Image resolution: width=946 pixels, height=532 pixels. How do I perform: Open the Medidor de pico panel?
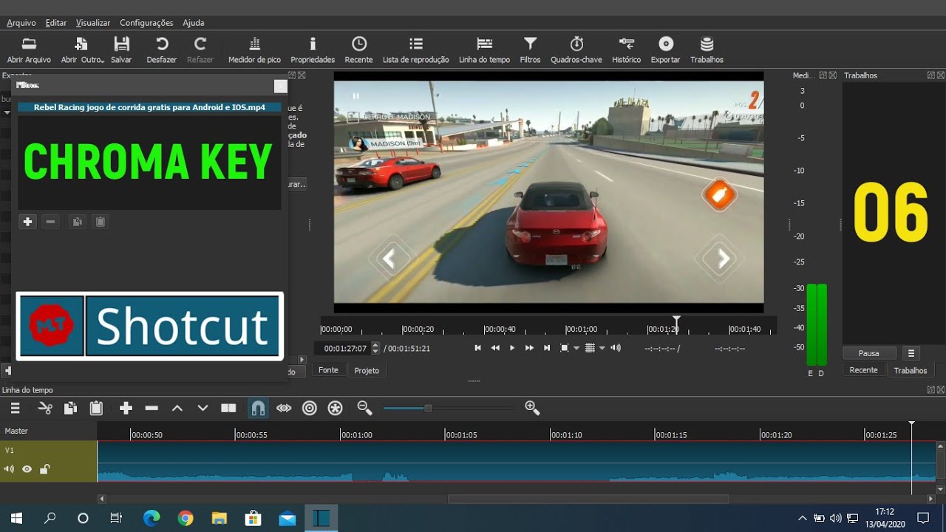pyautogui.click(x=254, y=50)
